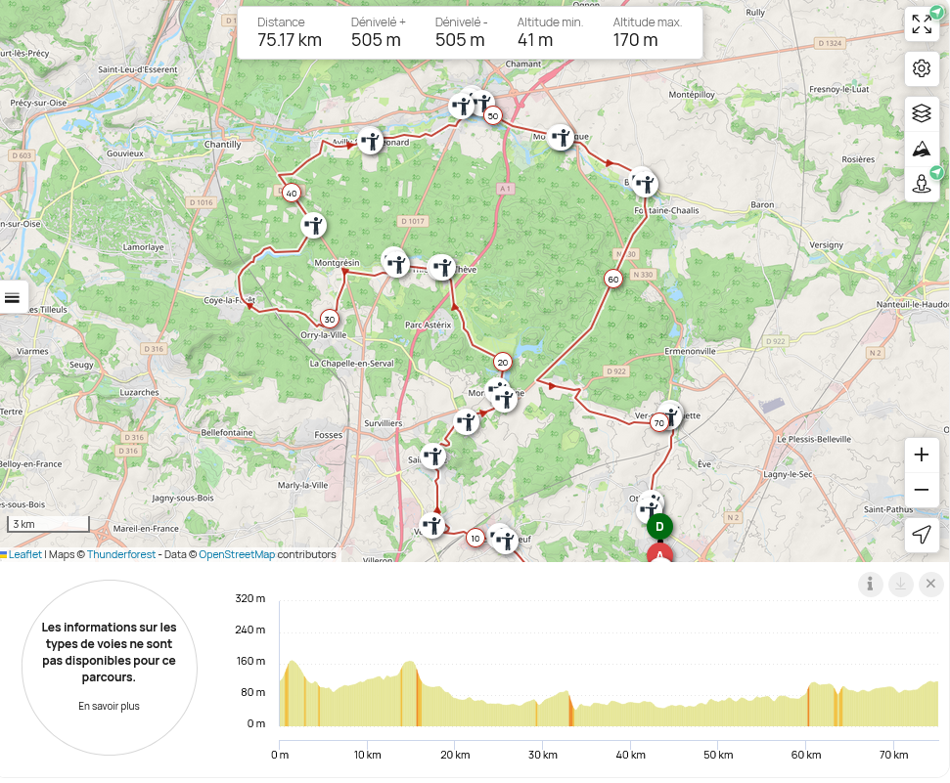This screenshot has height=783, width=950.
Task: Open the Leaflet attribution link
Action: (x=25, y=554)
